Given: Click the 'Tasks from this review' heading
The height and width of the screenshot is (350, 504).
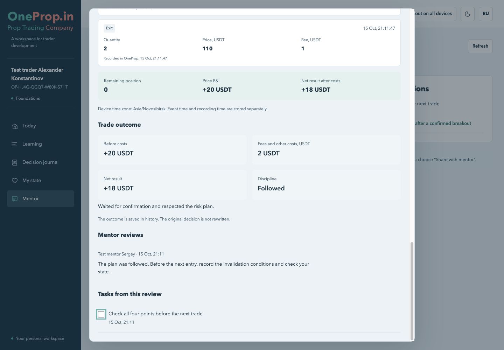Looking at the screenshot, I should 130,294.
